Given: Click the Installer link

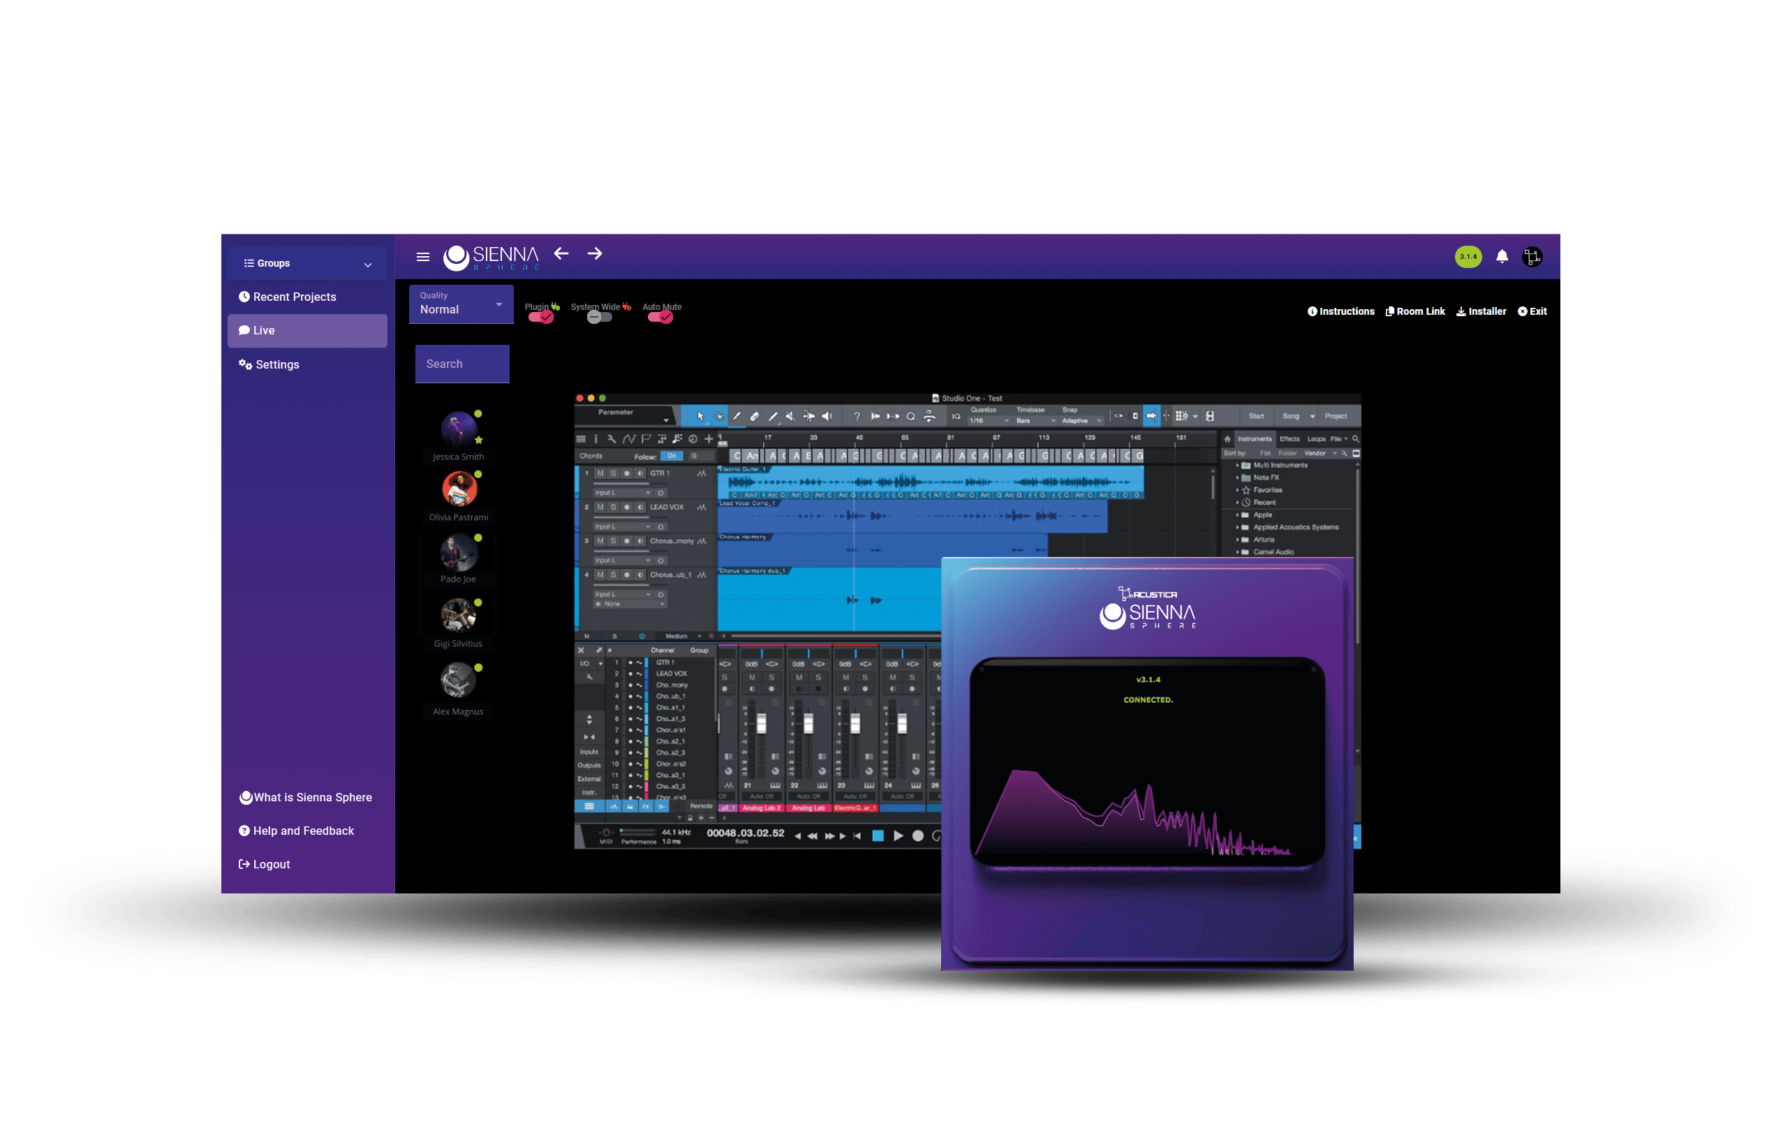Looking at the screenshot, I should 1481,312.
